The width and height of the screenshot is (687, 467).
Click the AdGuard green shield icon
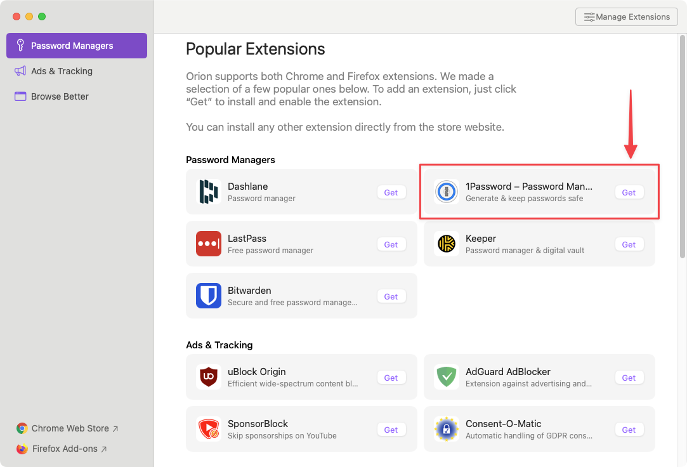(x=447, y=377)
